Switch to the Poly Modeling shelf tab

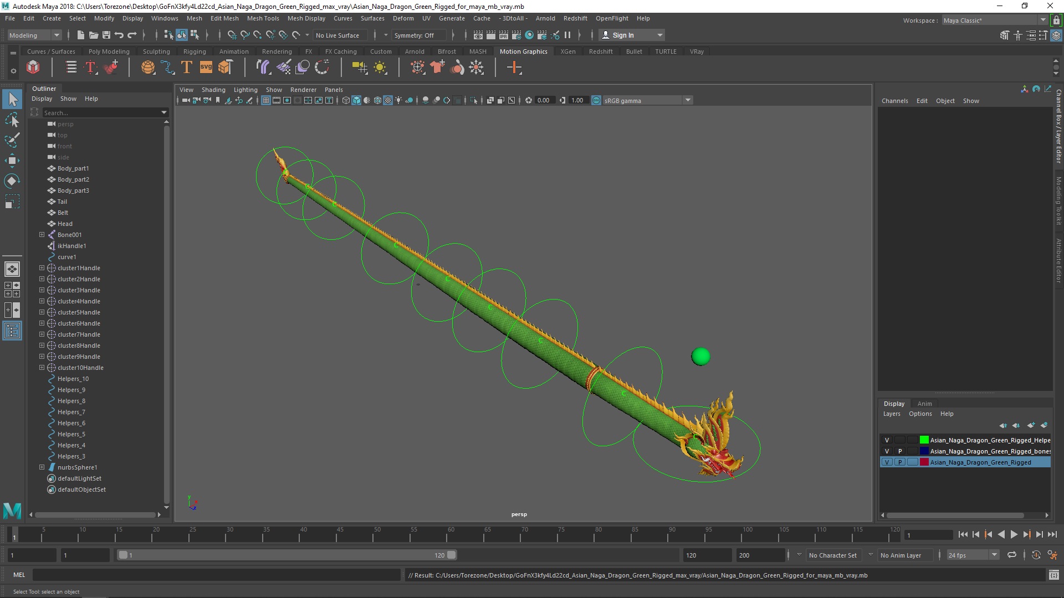pos(109,51)
